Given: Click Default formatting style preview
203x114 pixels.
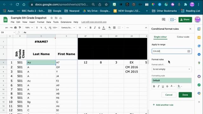Looking at the screenshot, I should [172, 80].
